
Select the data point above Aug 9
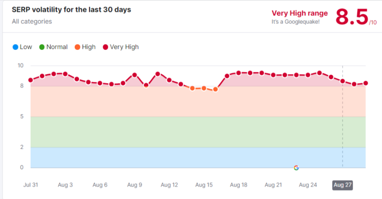(134, 75)
